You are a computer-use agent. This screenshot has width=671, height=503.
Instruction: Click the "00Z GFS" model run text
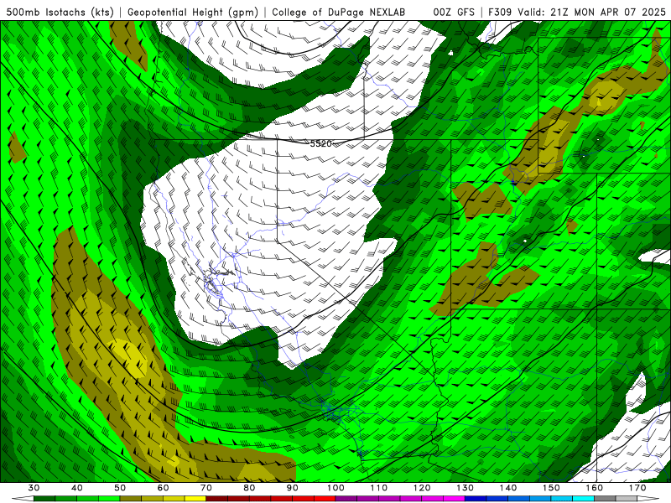pos(454,12)
